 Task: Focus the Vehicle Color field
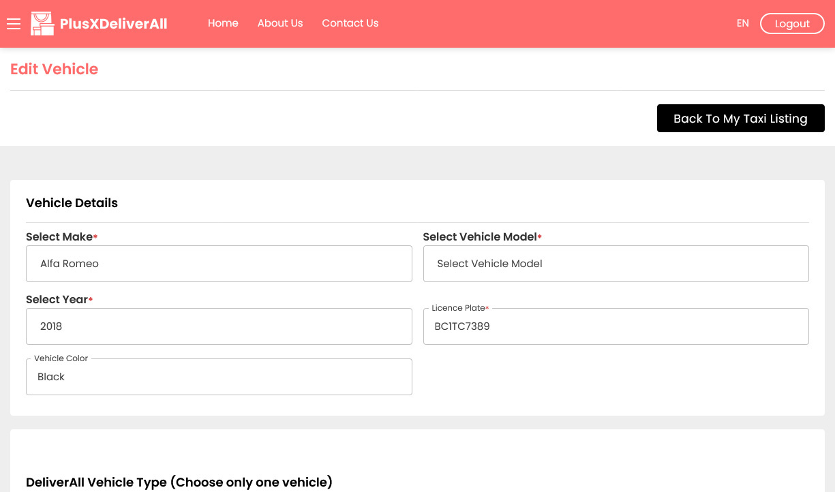pos(219,377)
